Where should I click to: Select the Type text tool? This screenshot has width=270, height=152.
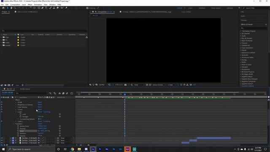pos(46,8)
